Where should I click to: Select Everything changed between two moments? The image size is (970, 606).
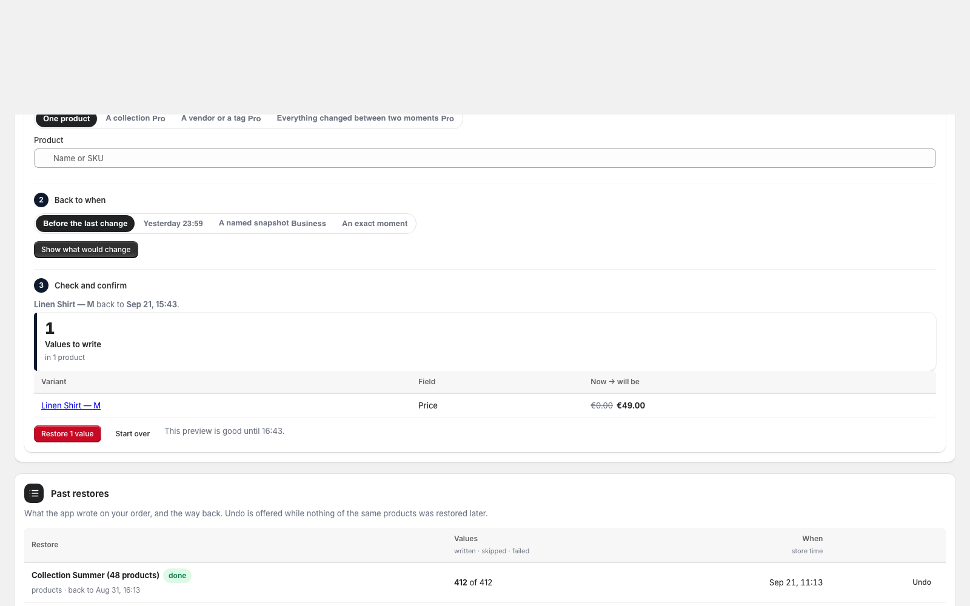pos(365,118)
